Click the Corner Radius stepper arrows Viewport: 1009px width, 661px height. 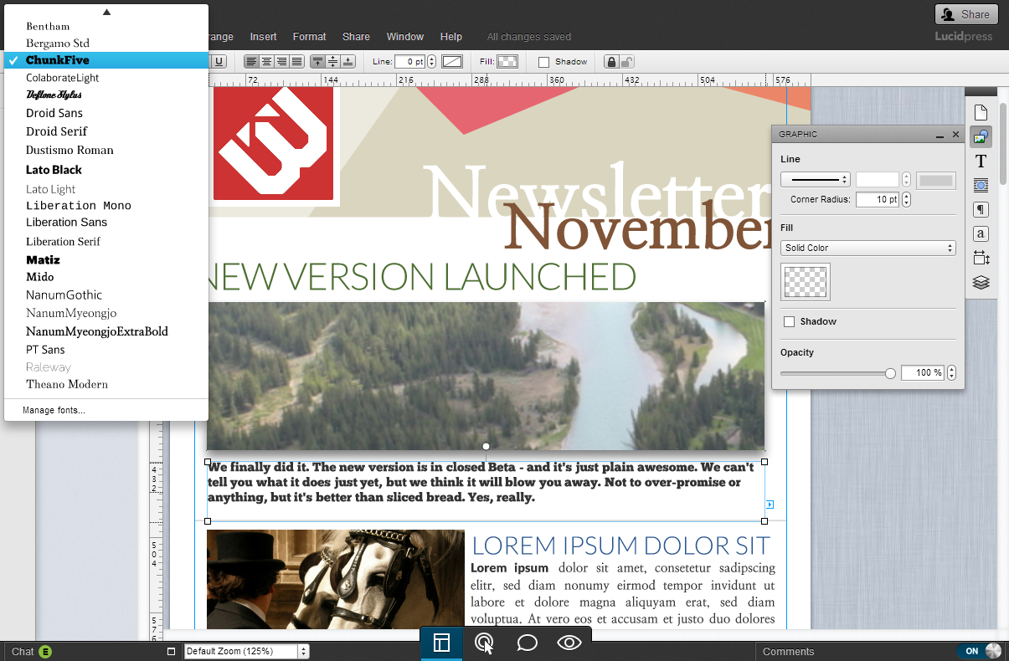tap(906, 199)
